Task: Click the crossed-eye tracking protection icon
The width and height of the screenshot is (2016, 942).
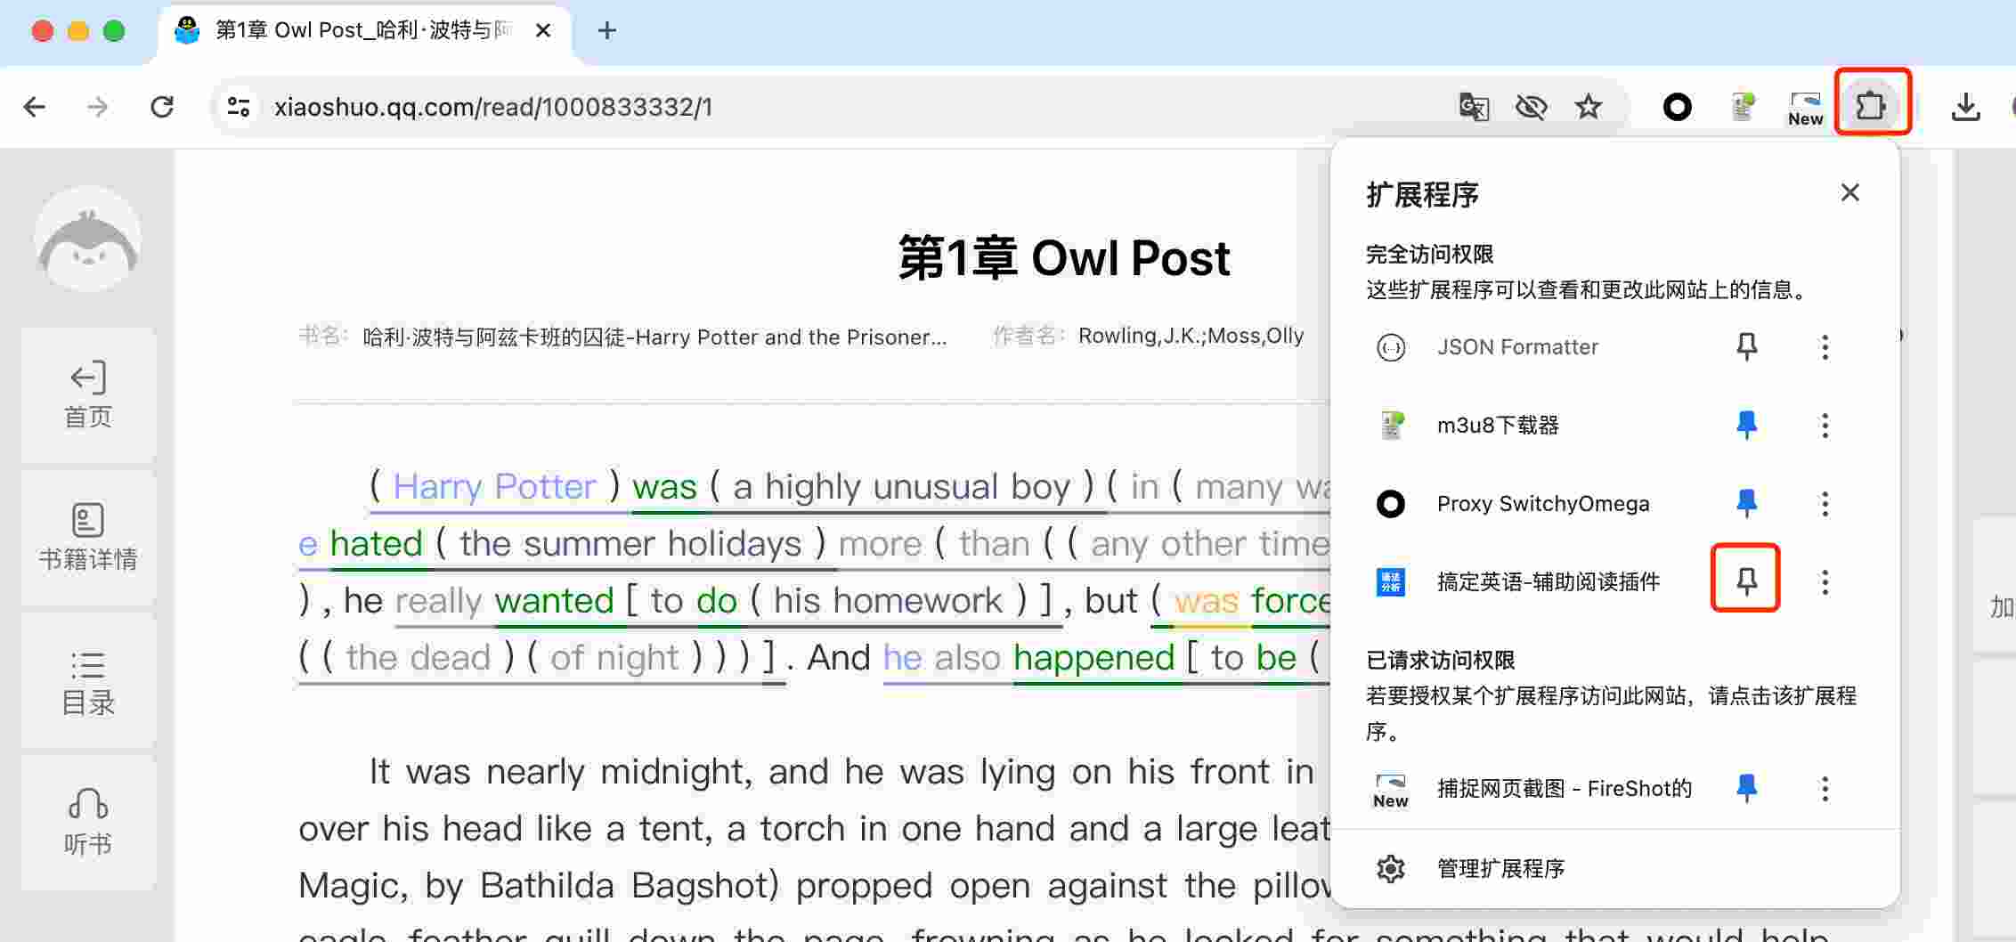Action: point(1531,107)
